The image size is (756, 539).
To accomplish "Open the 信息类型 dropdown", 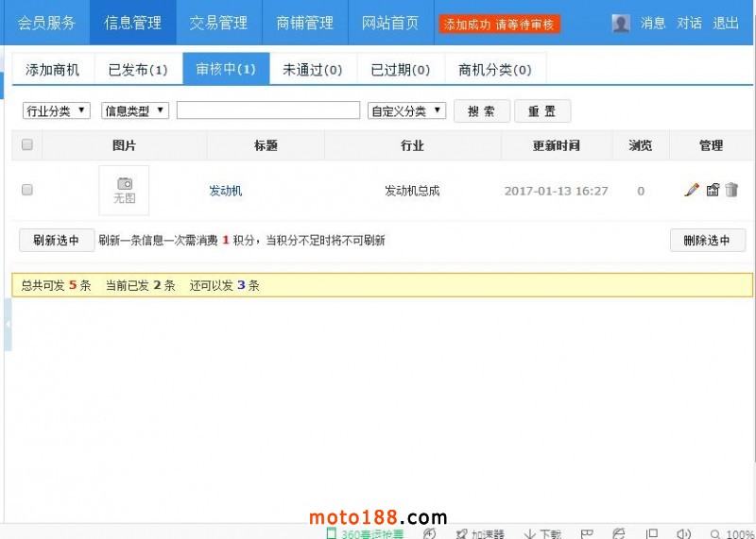I will pos(135,110).
